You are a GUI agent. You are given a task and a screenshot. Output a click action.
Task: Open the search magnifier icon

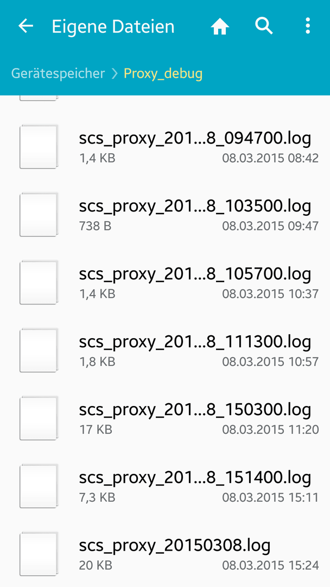tap(264, 26)
